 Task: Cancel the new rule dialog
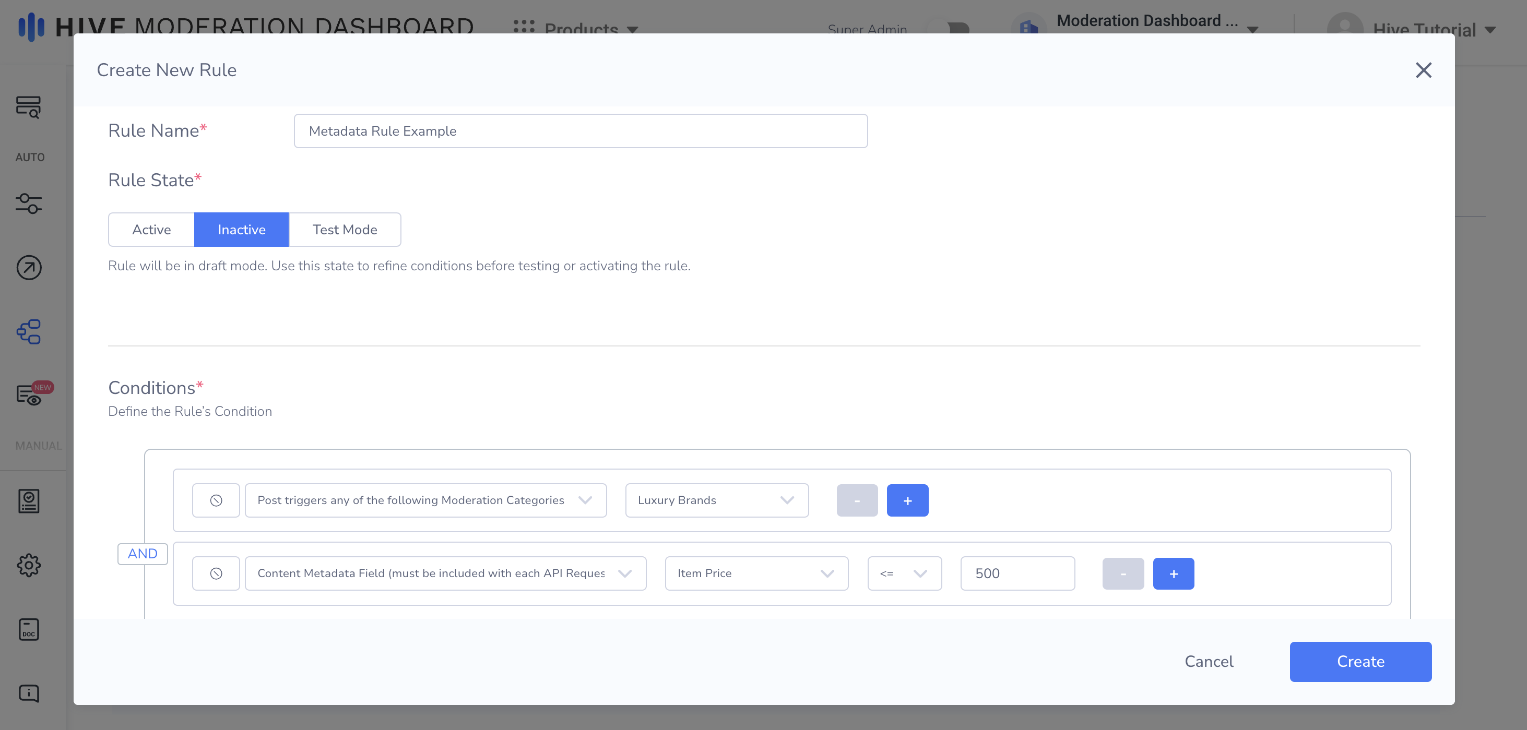pyautogui.click(x=1208, y=661)
